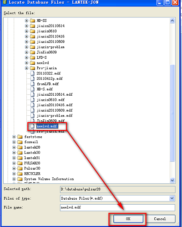Viewport: 182px width, 227px height.
Task: Click the jiaxin0610.mdf file icon
Action: pyautogui.click(x=32, y=100)
